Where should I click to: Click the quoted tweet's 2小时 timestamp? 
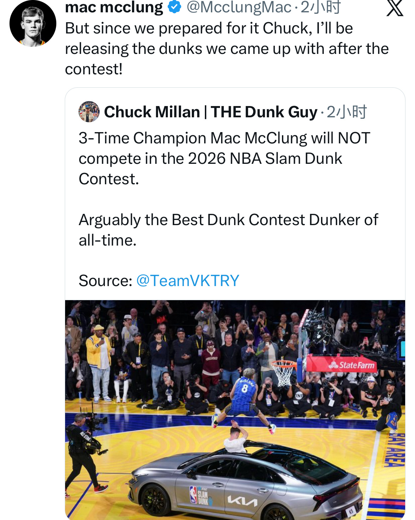pos(347,112)
